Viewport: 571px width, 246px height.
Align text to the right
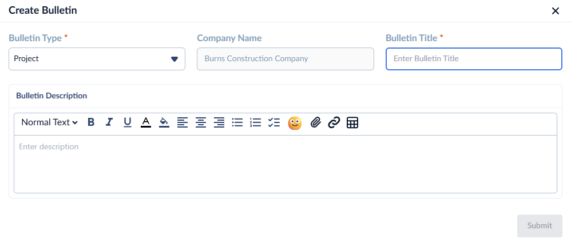(219, 122)
